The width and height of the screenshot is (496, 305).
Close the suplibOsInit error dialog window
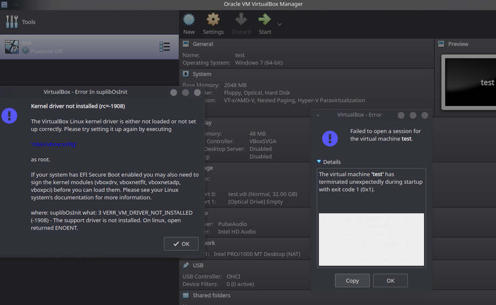click(197, 92)
